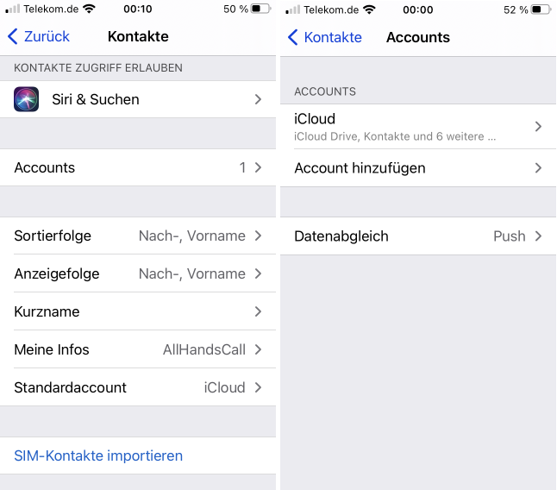The image size is (557, 490).
Task: Open the Kurzname settings row
Action: point(138,311)
